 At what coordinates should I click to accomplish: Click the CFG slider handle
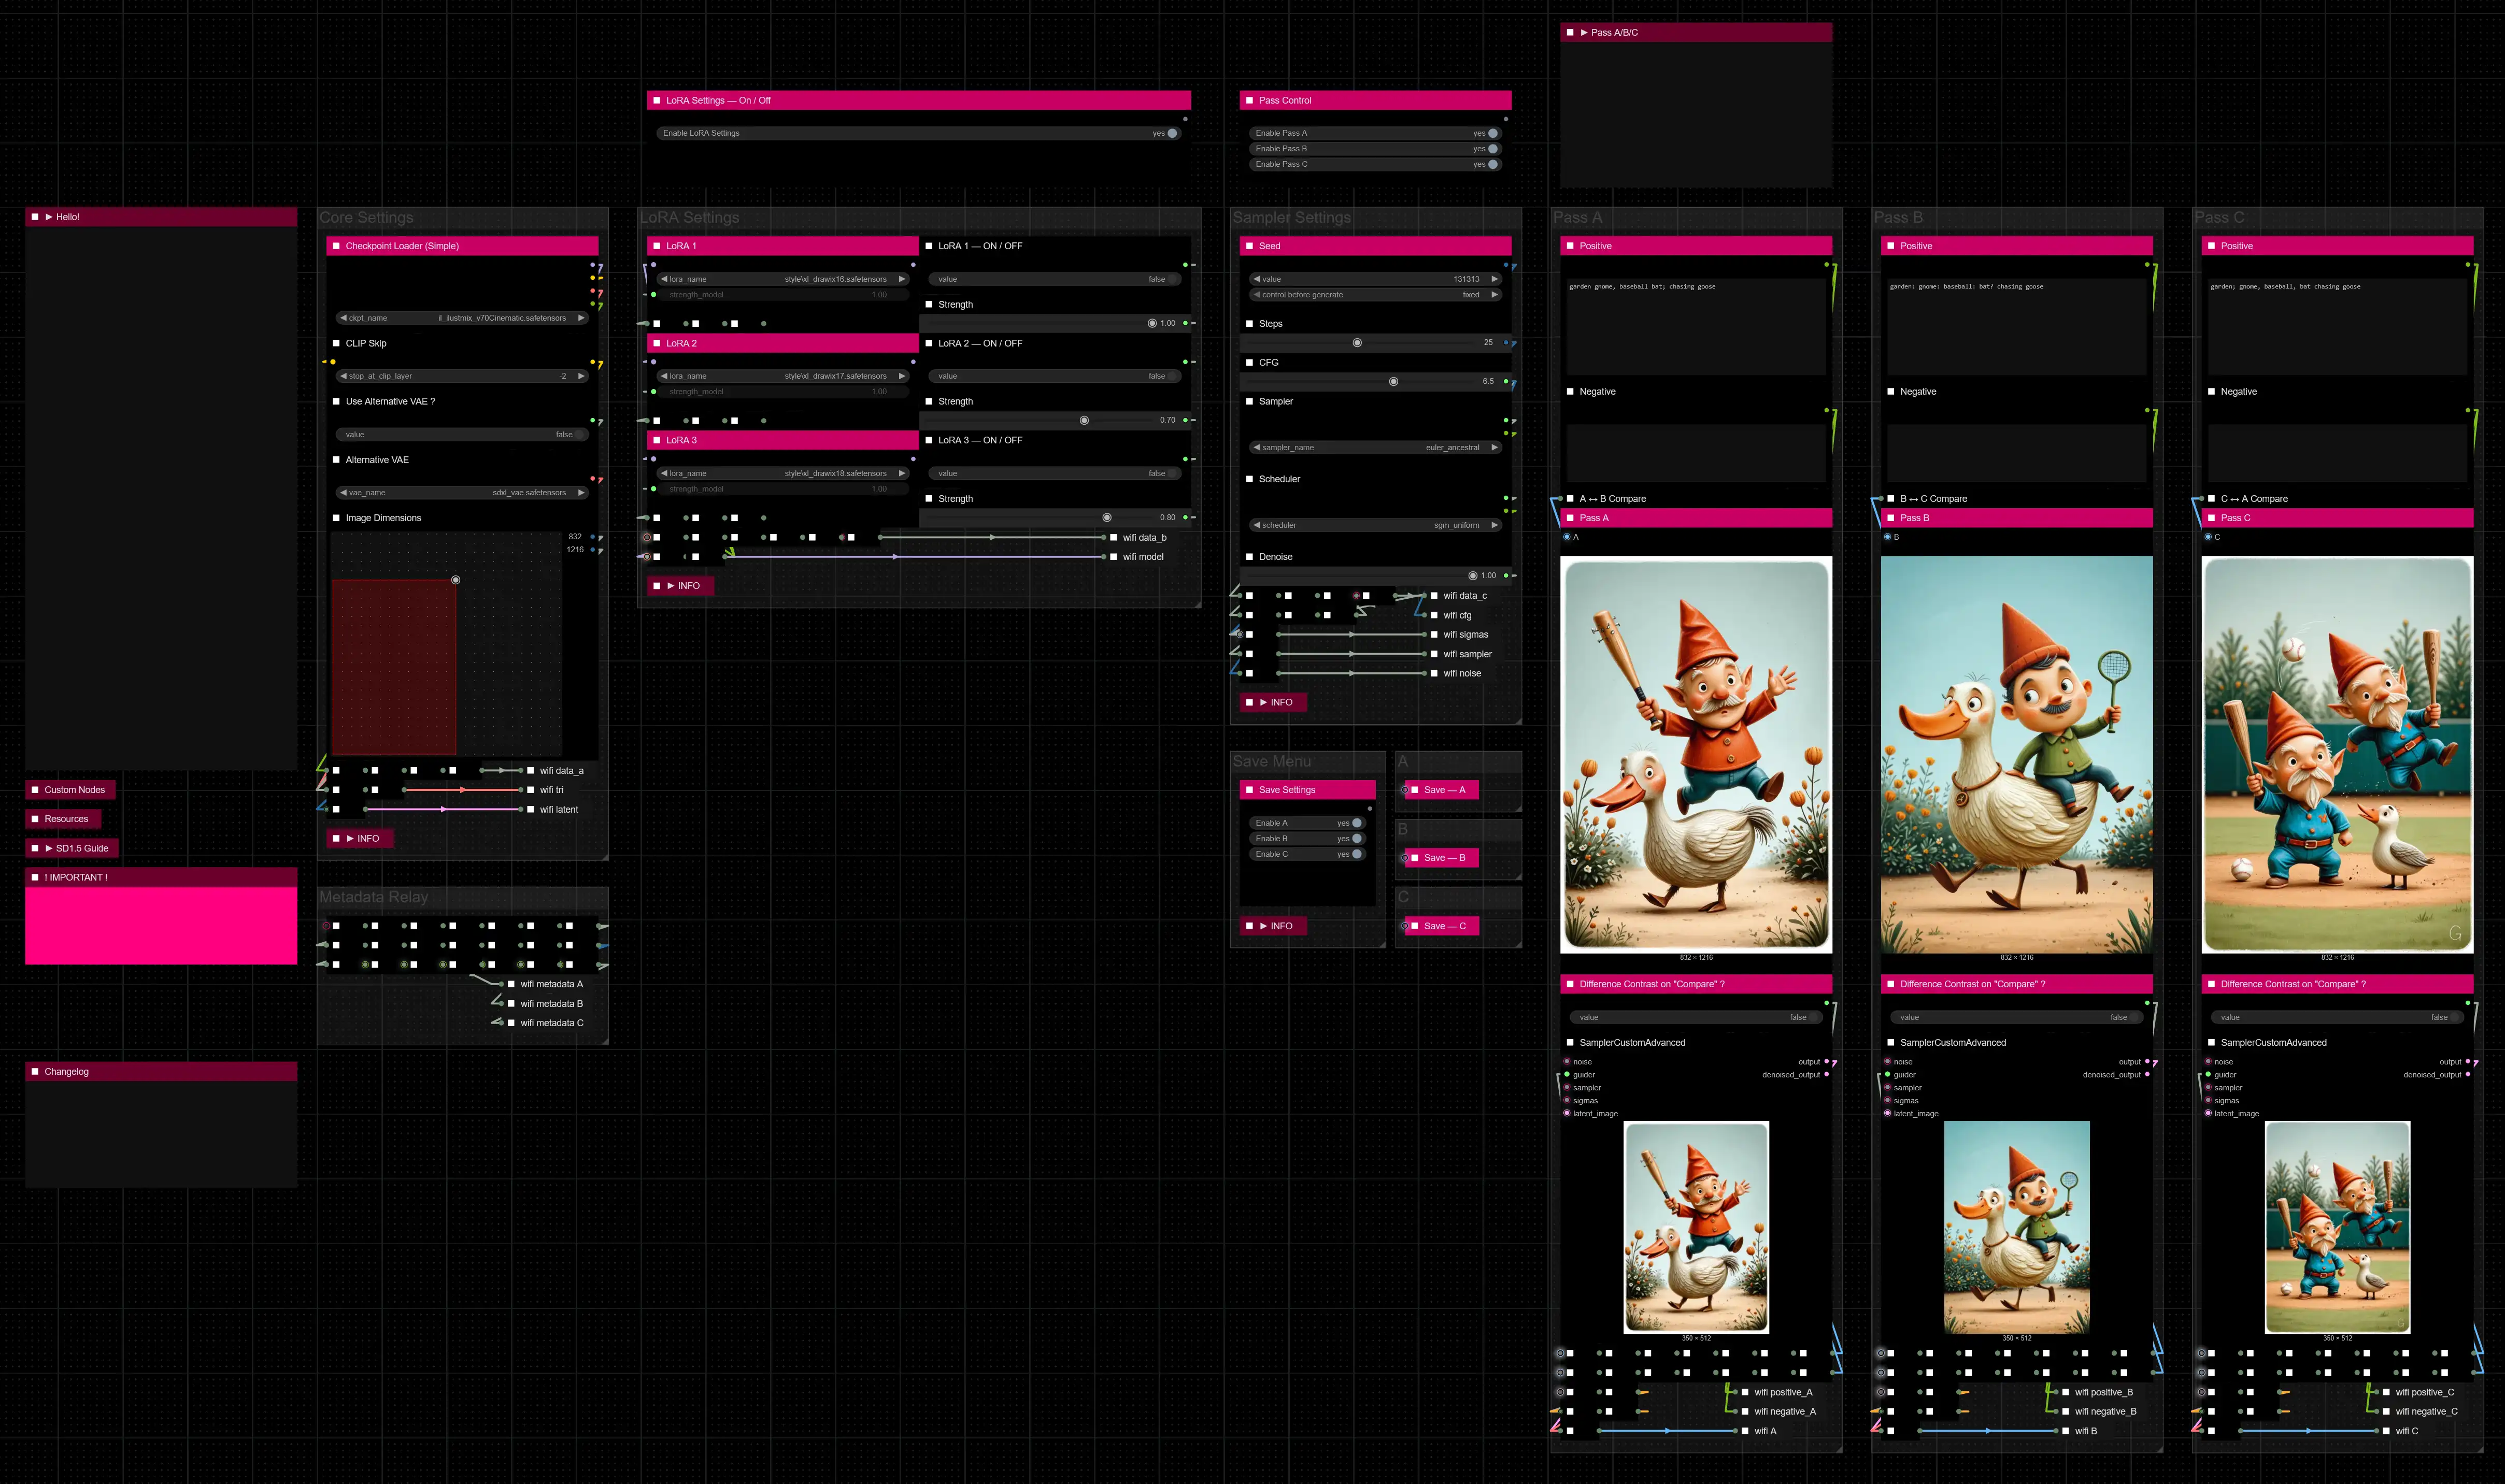click(1392, 381)
